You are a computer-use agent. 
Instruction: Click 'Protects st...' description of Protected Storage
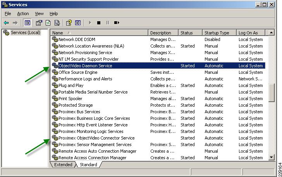tap(163, 105)
